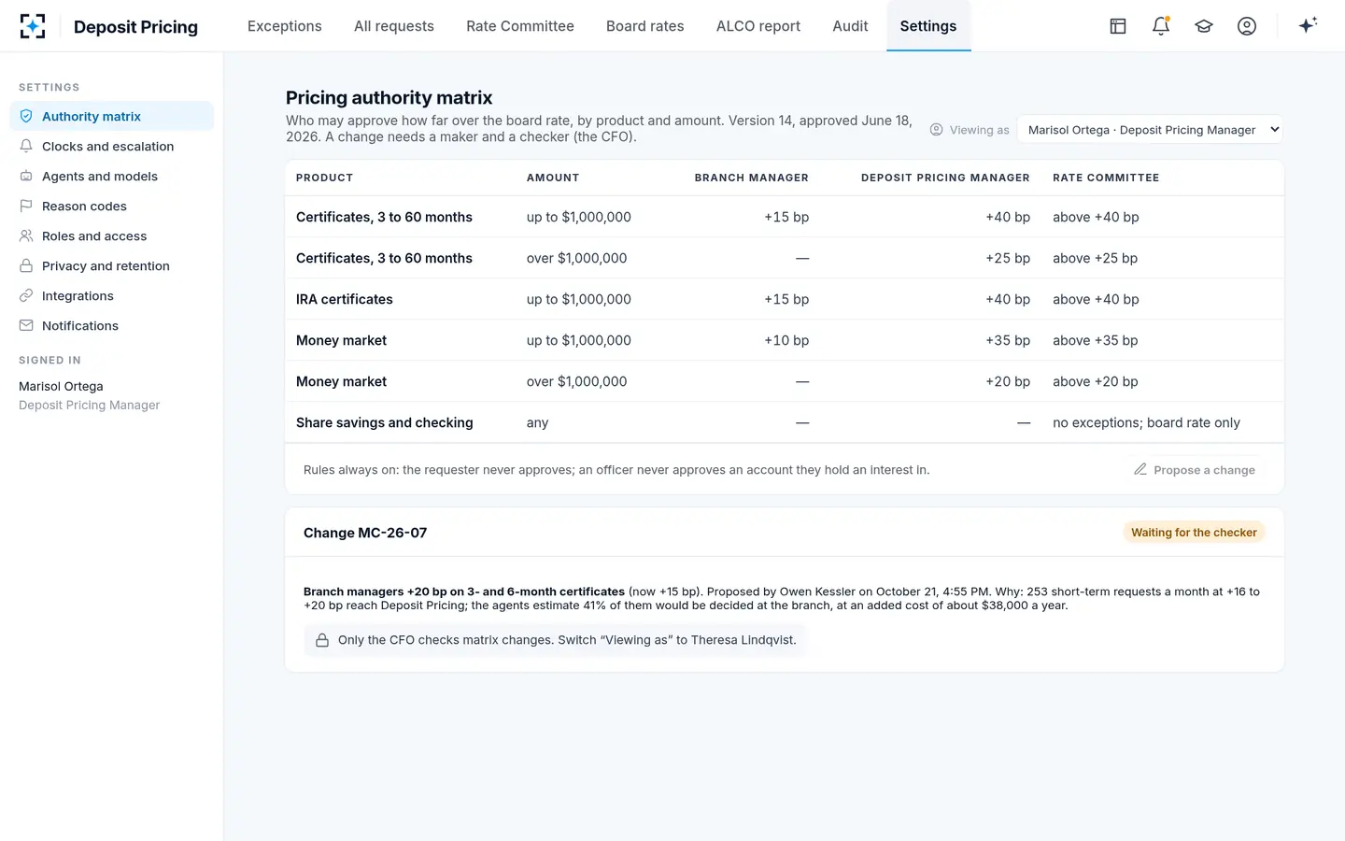Click the robot icon beside Agents and models
Screen dimensions: 1345x841
tap(26, 177)
